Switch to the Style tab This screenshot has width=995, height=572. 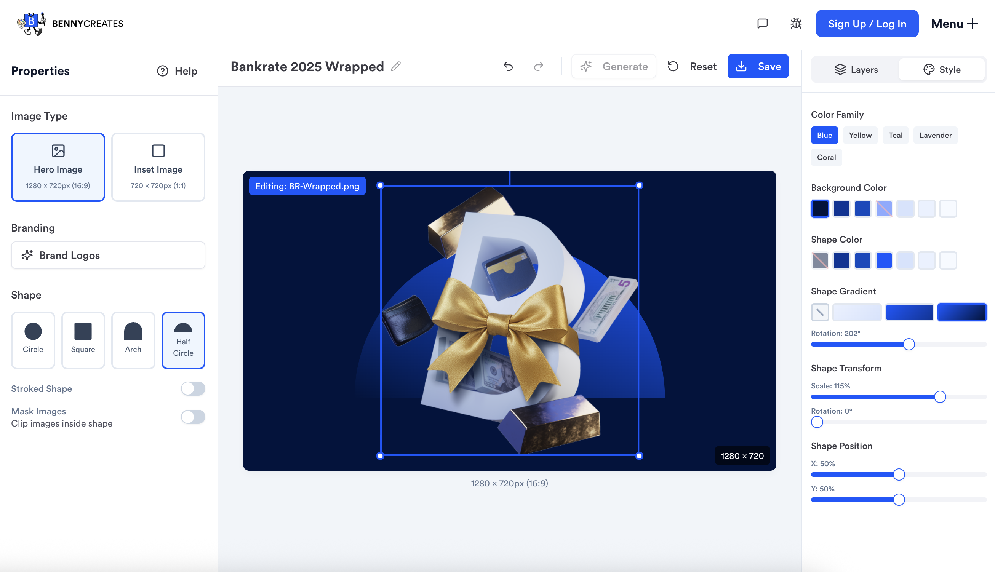pyautogui.click(x=942, y=69)
